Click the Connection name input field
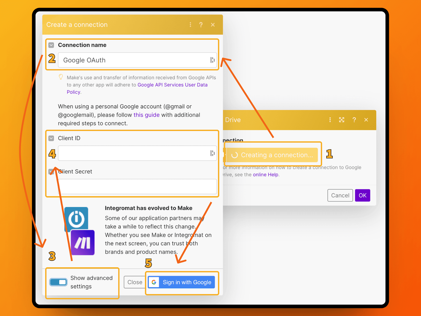This screenshot has width=421, height=316. click(x=137, y=60)
